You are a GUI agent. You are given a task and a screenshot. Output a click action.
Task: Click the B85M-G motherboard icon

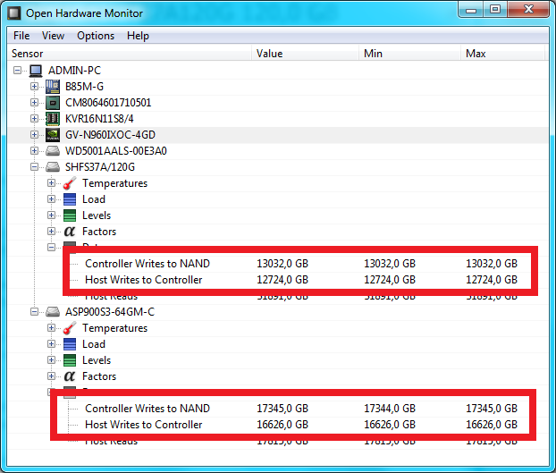(x=53, y=87)
